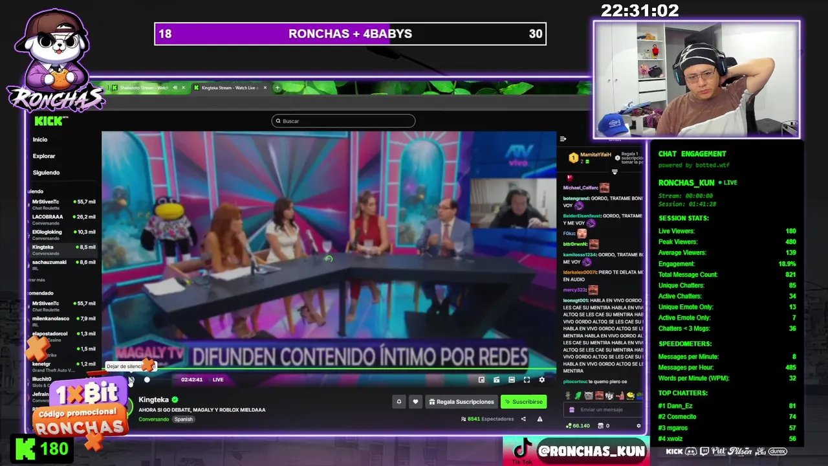Open elapostadorcol recommended channel
This screenshot has height=466, width=828.
63,336
